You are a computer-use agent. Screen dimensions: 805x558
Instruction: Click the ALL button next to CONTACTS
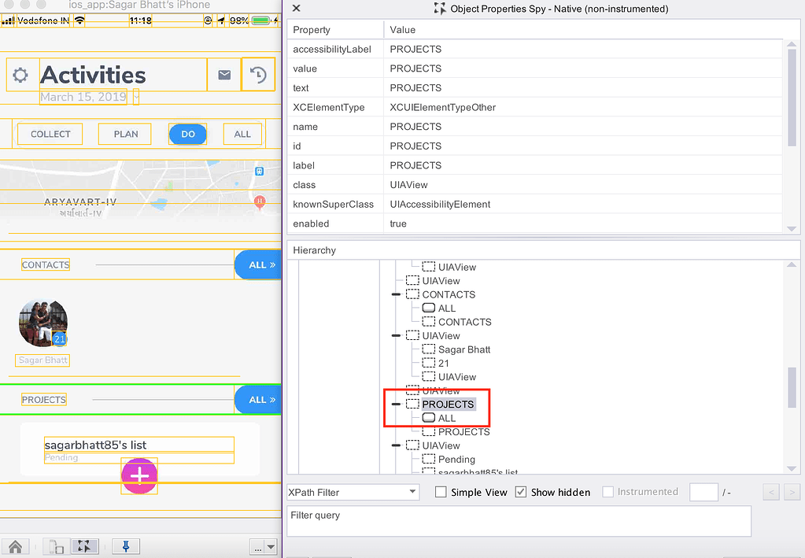point(257,264)
